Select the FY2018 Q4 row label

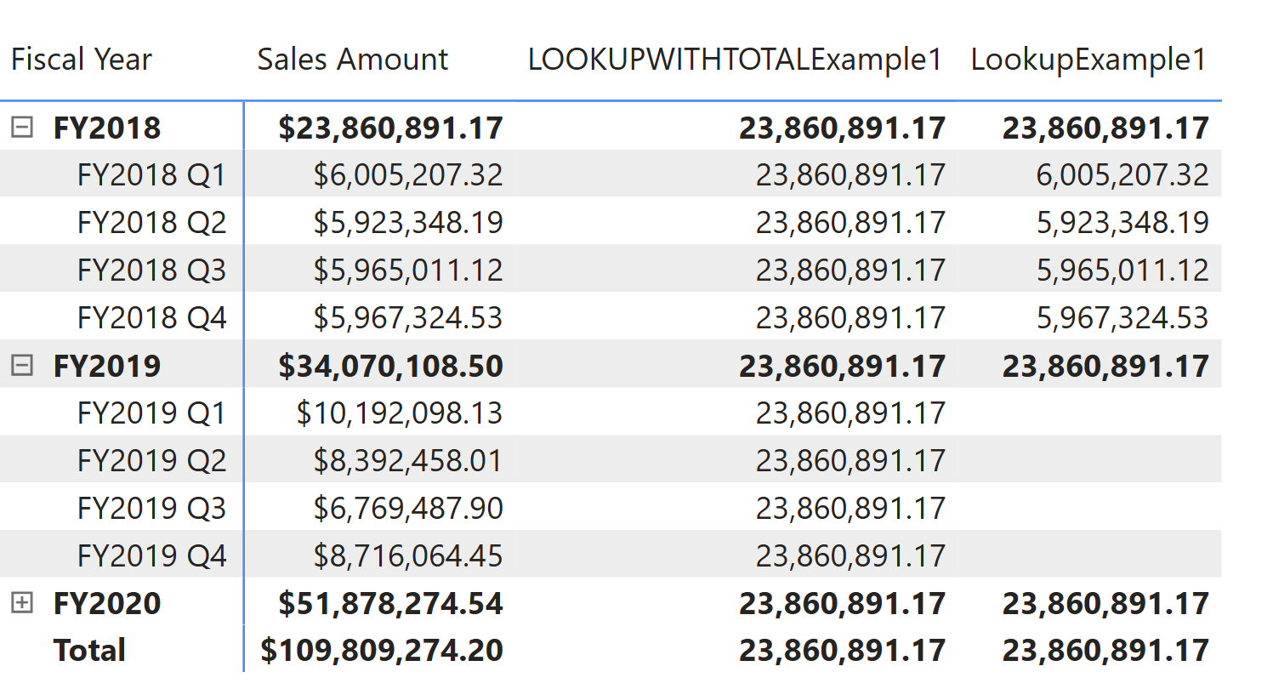[152, 317]
